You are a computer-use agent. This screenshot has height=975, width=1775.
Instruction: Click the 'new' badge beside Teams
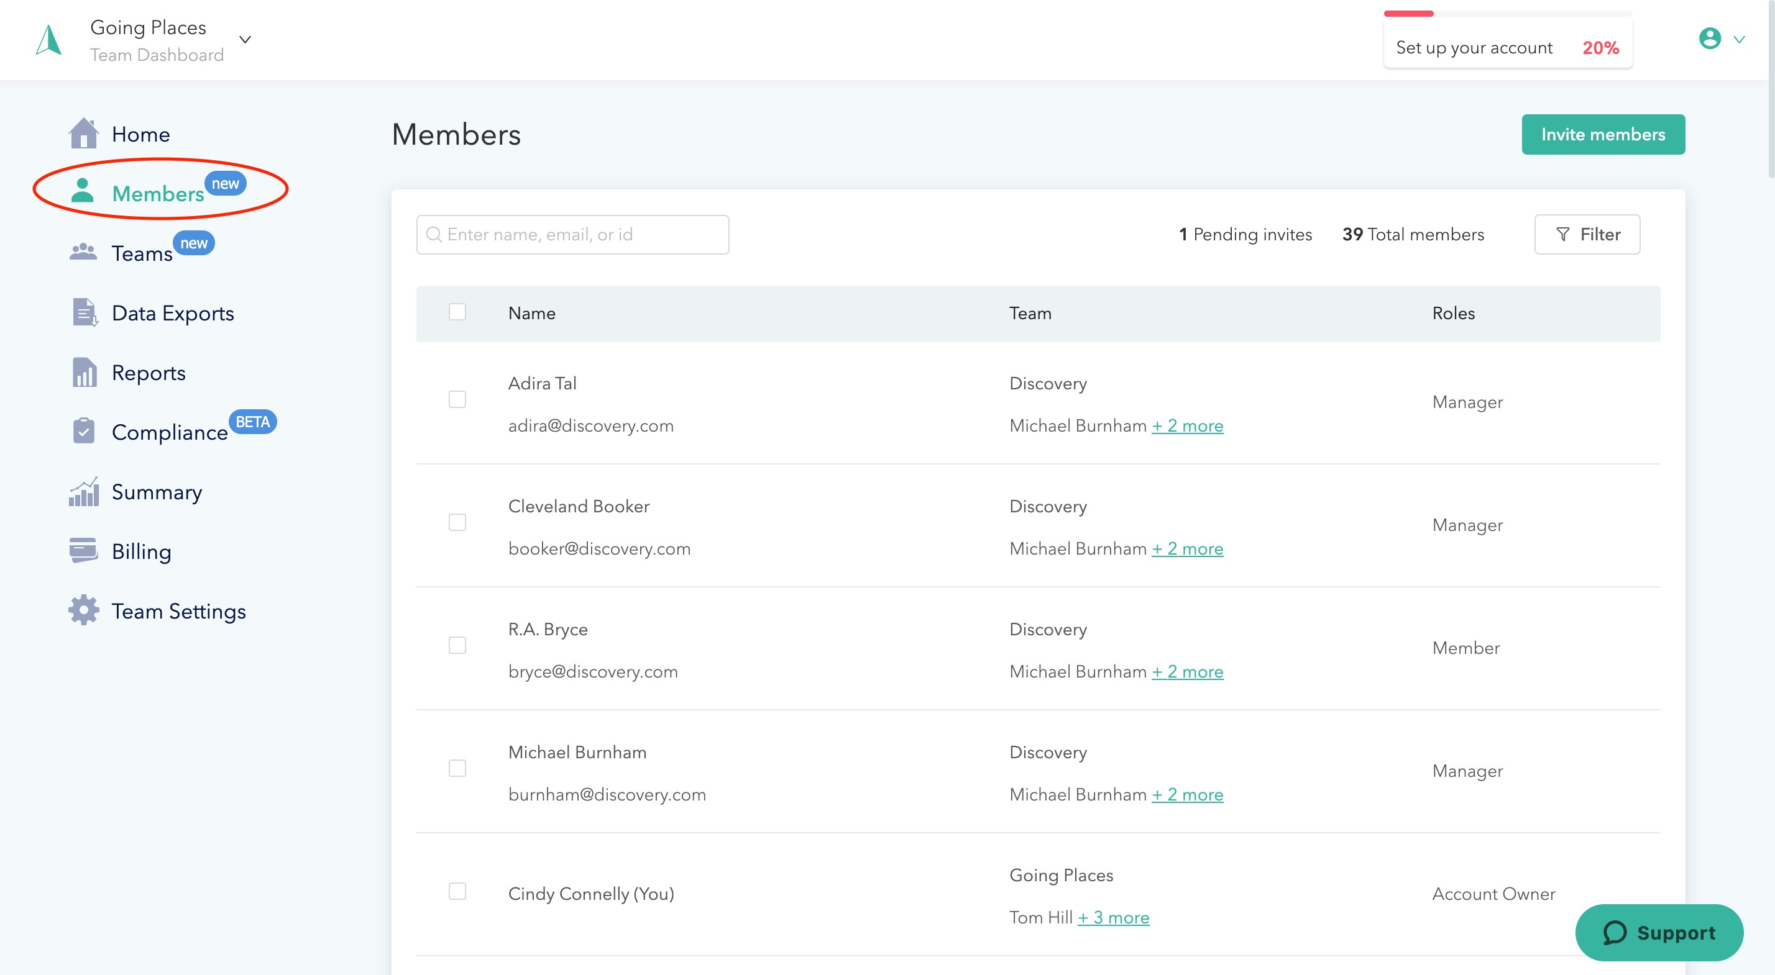click(x=194, y=243)
